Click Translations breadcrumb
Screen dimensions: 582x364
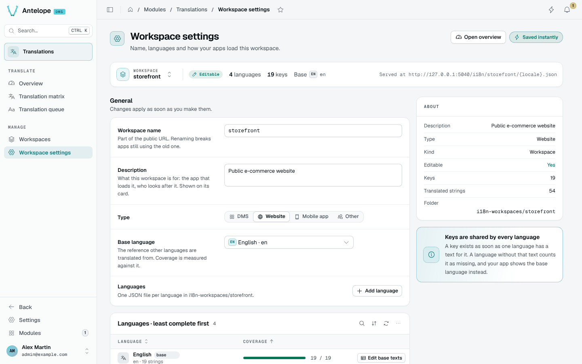[192, 10]
